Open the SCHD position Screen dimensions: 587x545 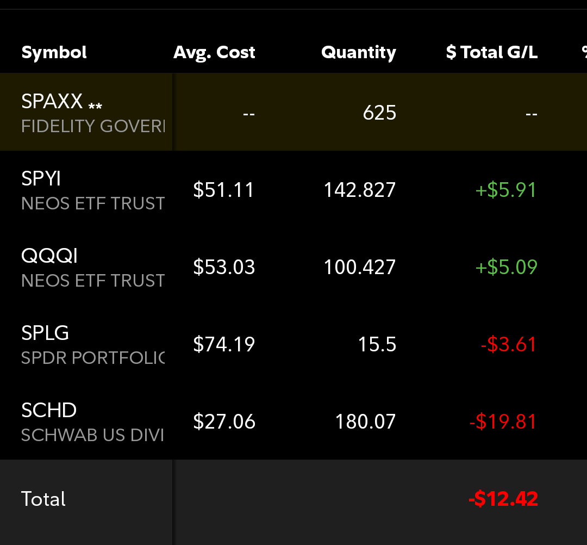tap(49, 410)
